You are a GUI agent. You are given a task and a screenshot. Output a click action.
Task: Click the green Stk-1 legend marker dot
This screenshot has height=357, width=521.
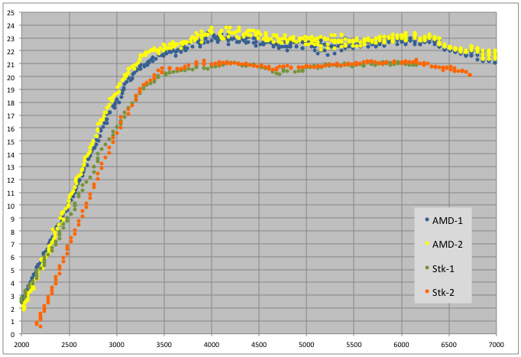pyautogui.click(x=426, y=268)
